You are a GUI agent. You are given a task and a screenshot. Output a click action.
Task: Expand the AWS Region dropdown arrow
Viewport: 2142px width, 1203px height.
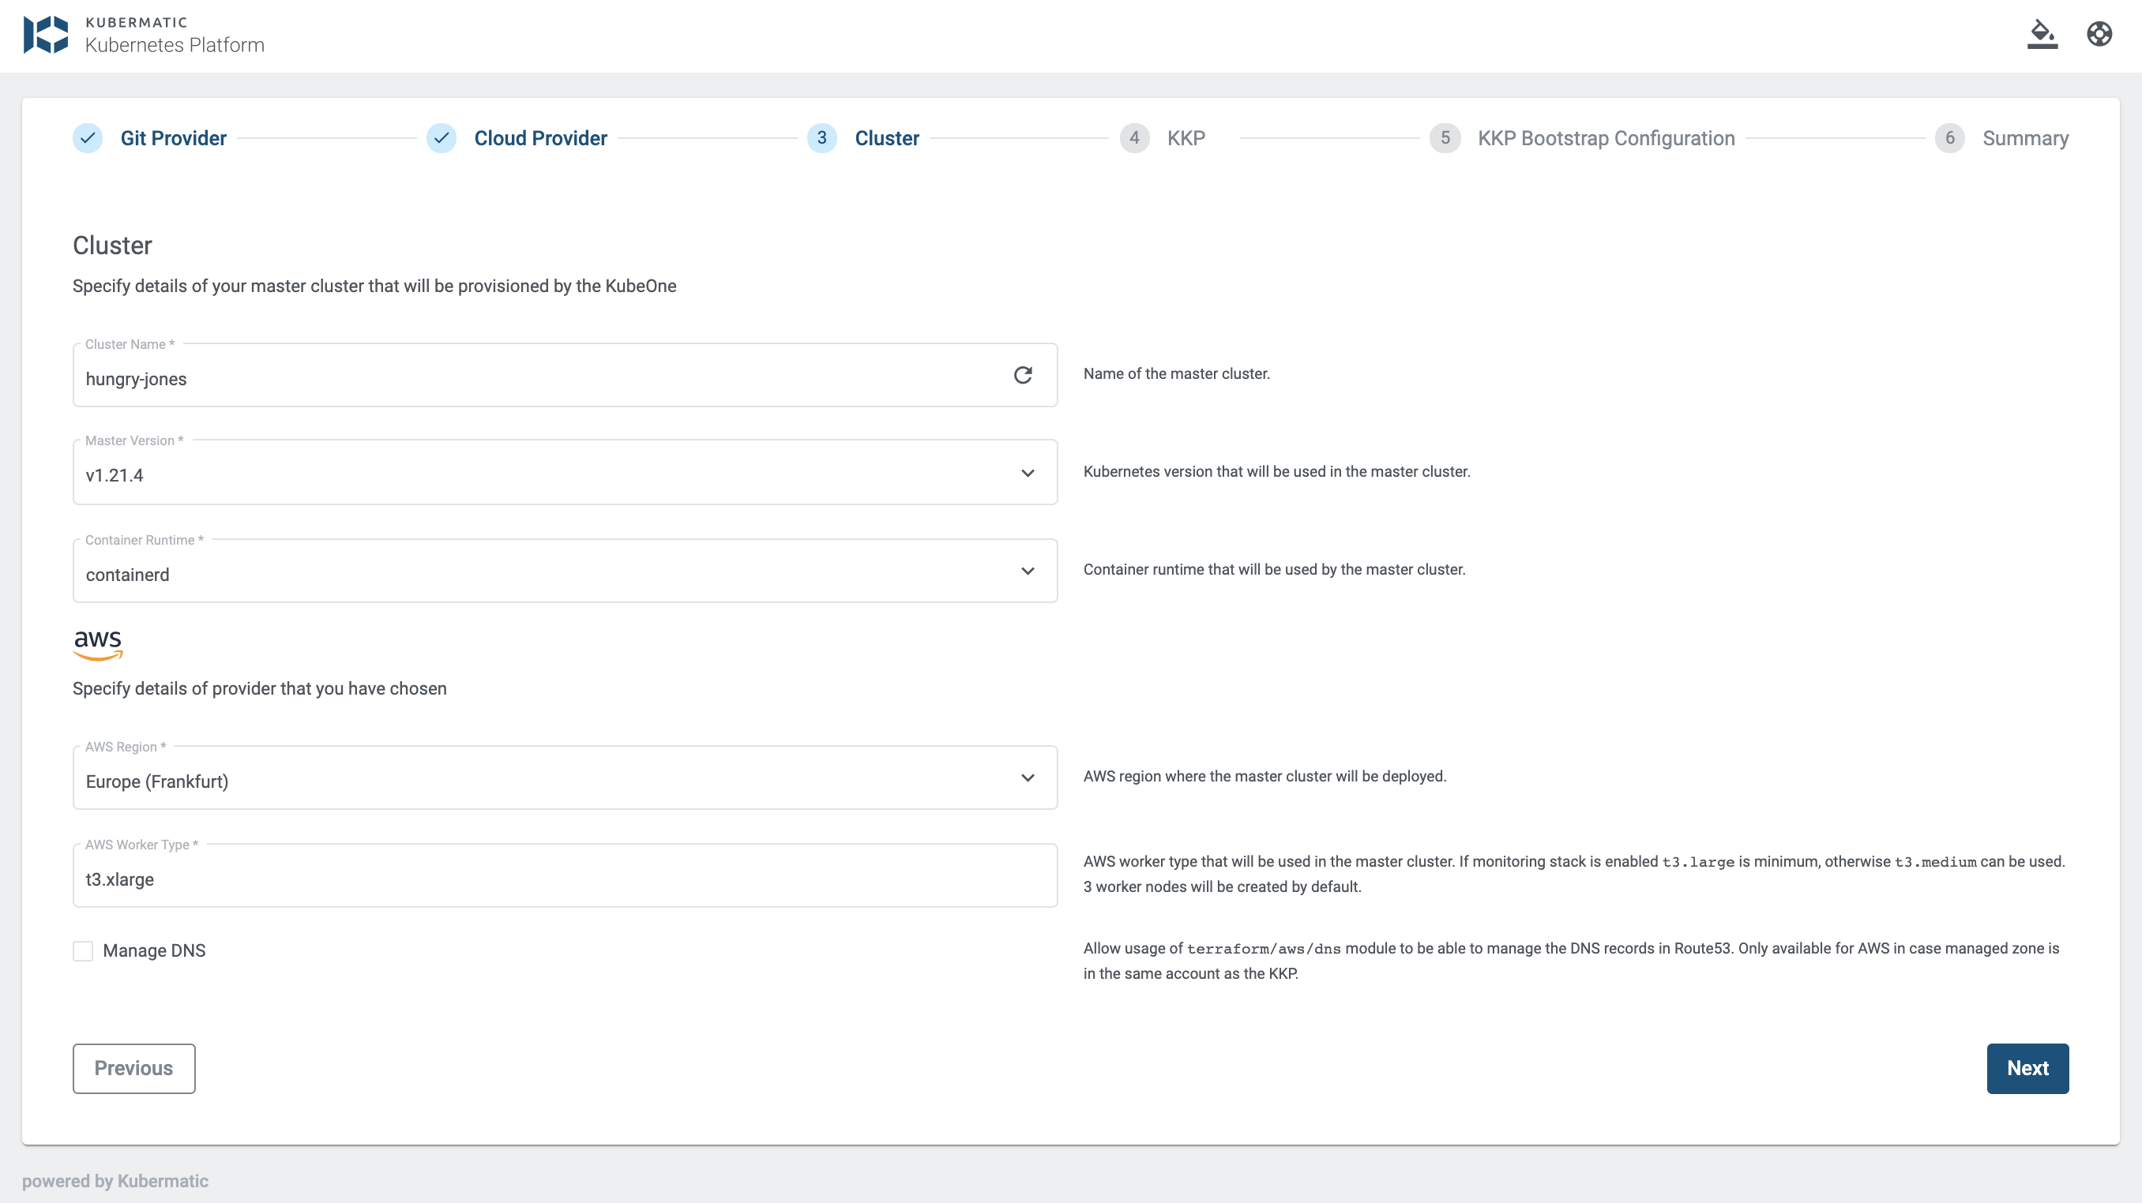[1028, 778]
